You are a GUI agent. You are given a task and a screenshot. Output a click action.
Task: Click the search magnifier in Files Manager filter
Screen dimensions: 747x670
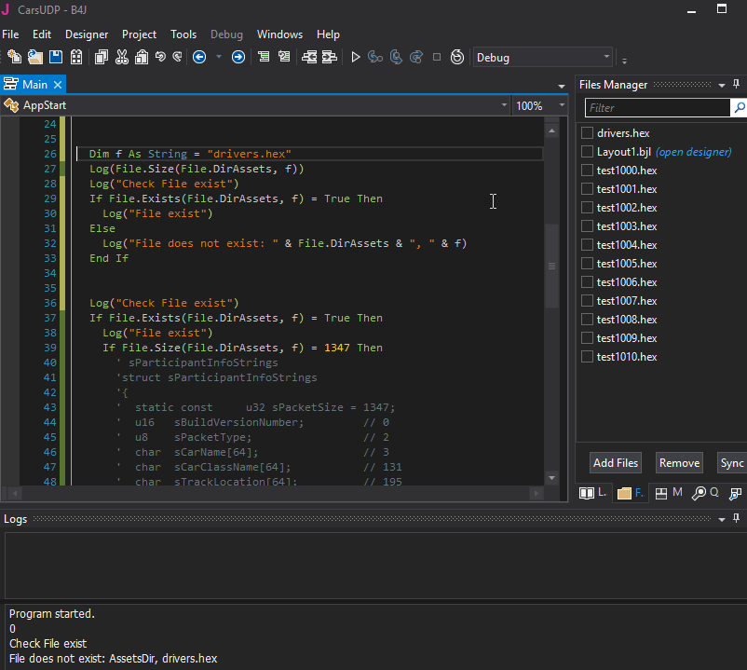click(740, 108)
